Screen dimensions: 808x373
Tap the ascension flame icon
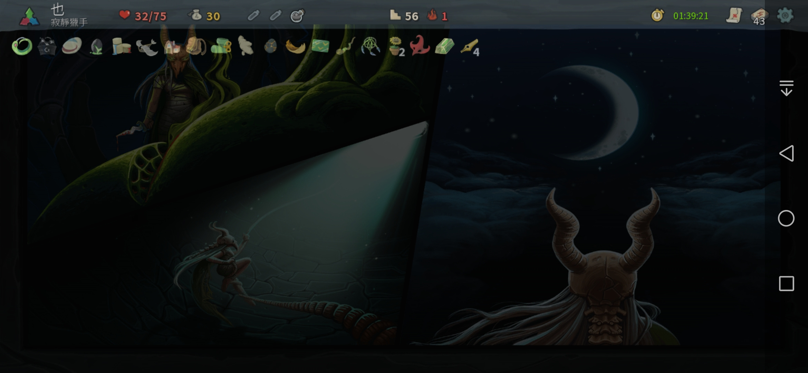(x=432, y=15)
